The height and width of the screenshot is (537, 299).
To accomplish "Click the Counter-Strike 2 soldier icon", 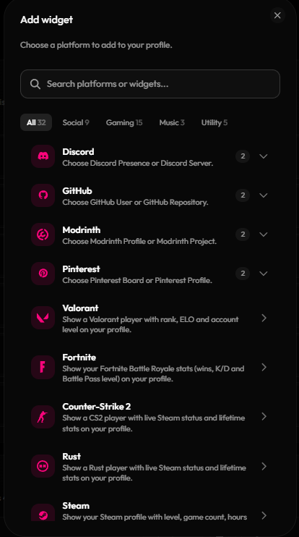I will (x=43, y=416).
